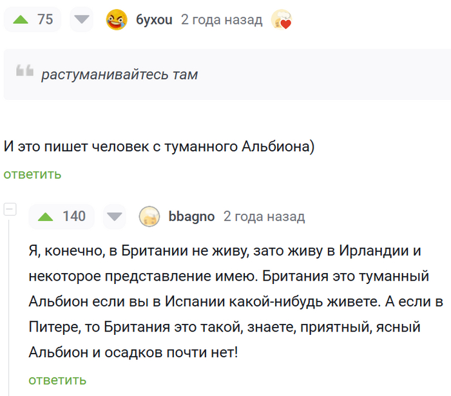Click the 140 rating count
This screenshot has height=396, width=451.
point(74,216)
